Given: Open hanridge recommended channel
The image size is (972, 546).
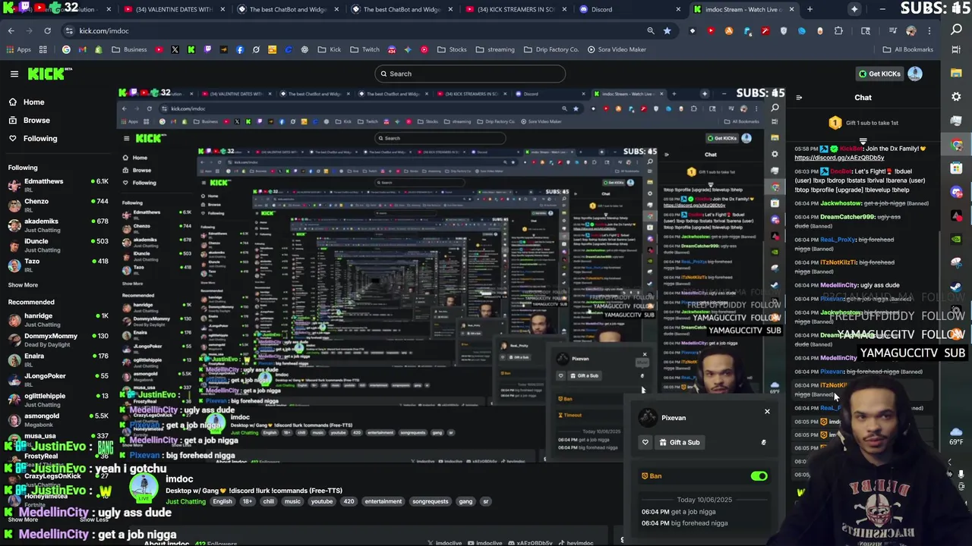Looking at the screenshot, I should (58, 320).
